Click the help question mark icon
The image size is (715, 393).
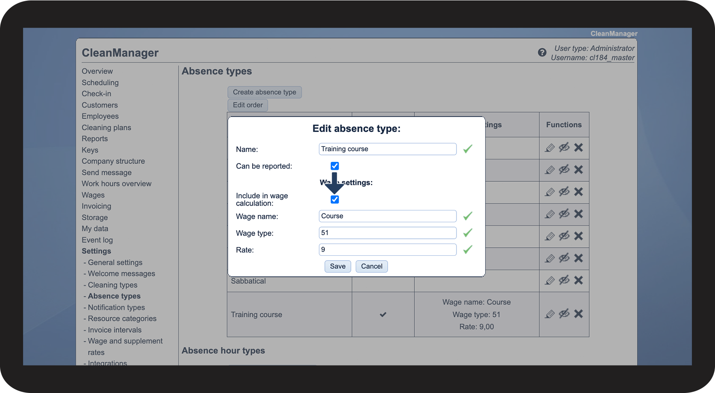coord(542,53)
